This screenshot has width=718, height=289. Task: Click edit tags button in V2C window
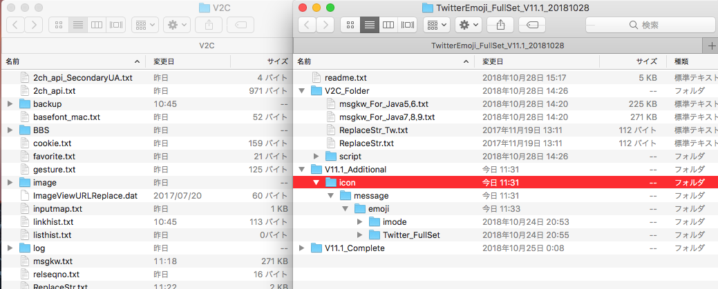[240, 25]
